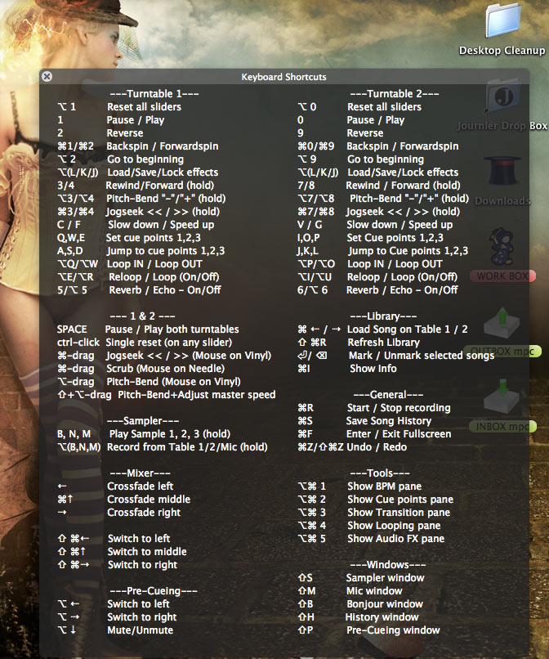Click the 'ctrl-click' shortcut label

click(78, 343)
